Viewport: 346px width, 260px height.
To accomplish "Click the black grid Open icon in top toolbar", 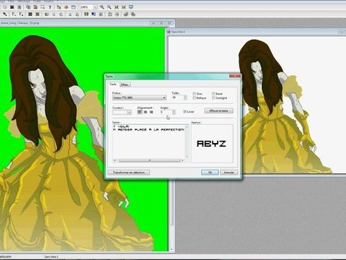I will pos(12,7).
